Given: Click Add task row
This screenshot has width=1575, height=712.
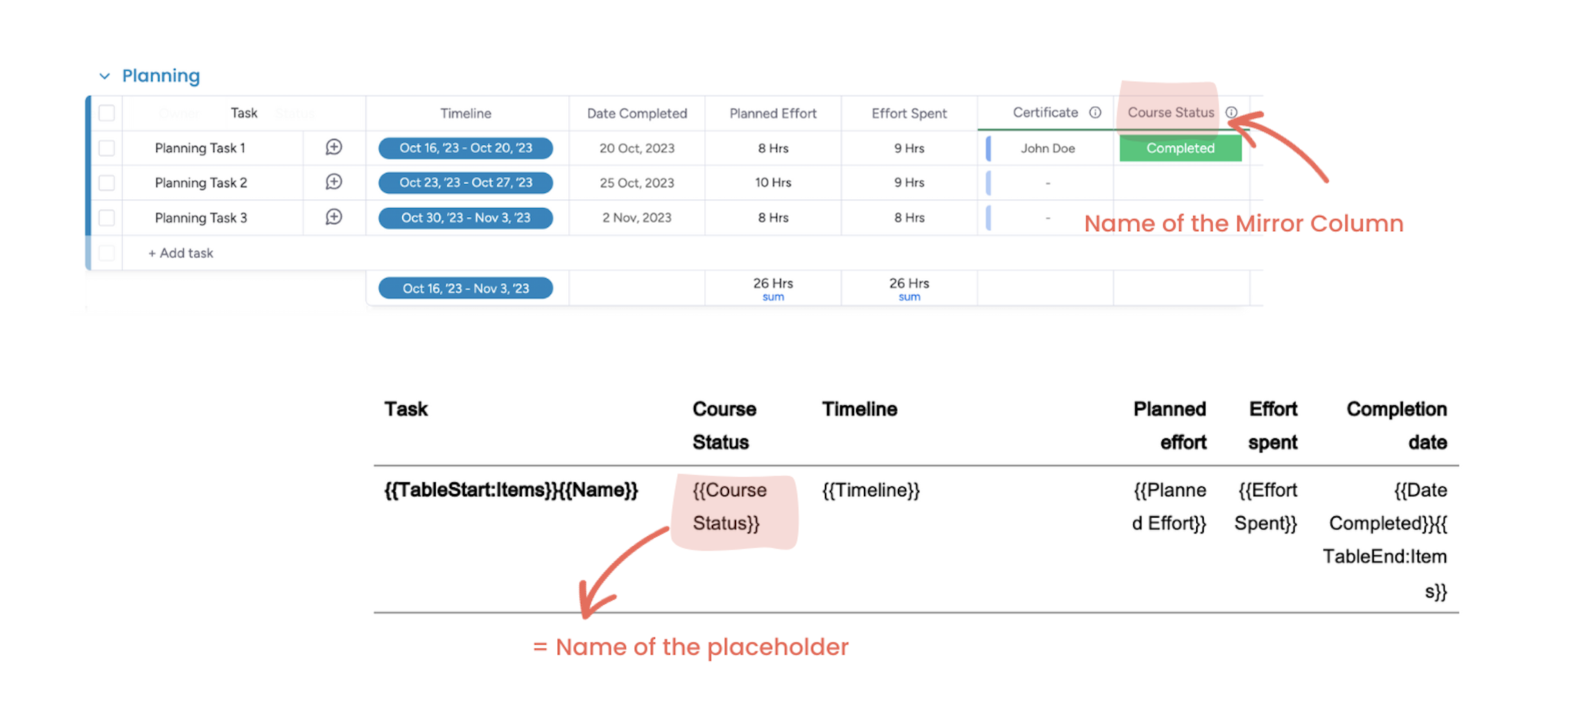Looking at the screenshot, I should point(181,253).
